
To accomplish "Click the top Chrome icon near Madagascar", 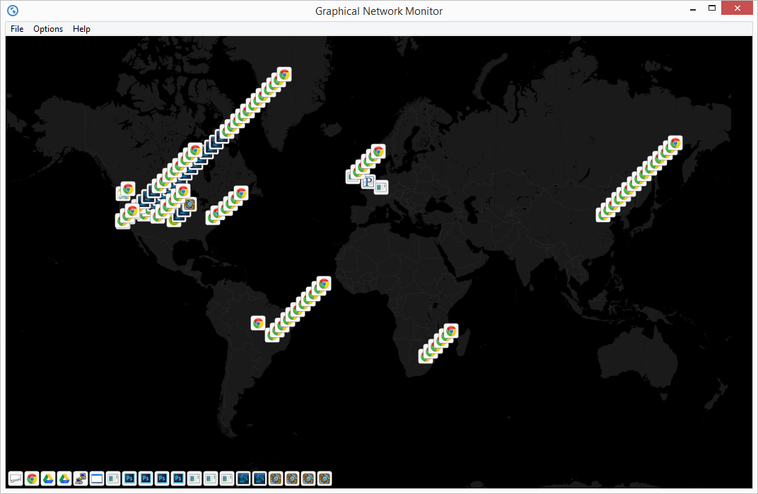I will (451, 331).
